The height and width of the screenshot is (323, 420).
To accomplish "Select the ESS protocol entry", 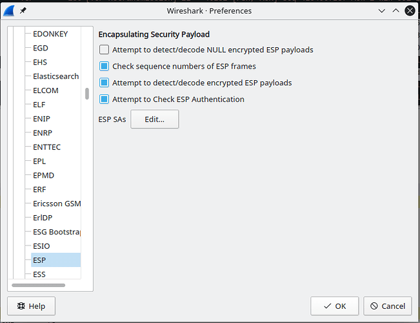I will pyautogui.click(x=39, y=275).
